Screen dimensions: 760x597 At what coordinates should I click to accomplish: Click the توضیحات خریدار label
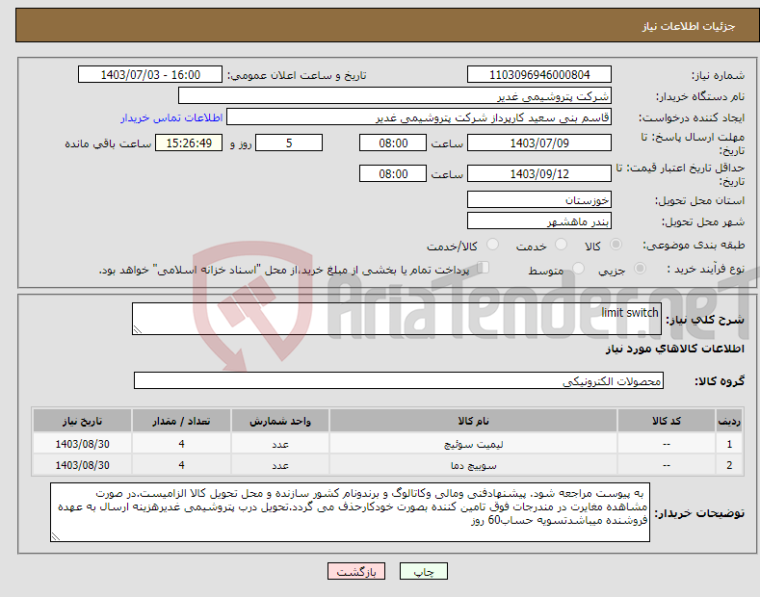(x=699, y=512)
